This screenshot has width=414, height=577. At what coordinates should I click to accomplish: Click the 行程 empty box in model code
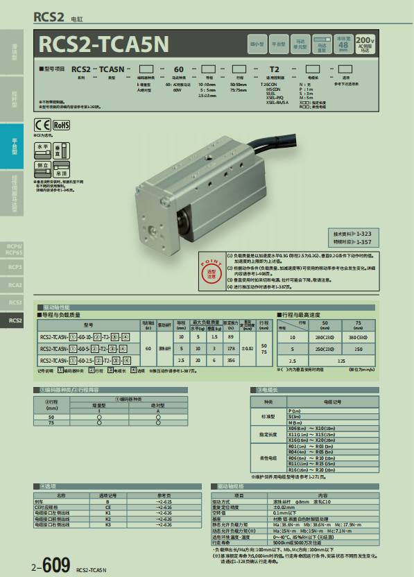(x=239, y=69)
